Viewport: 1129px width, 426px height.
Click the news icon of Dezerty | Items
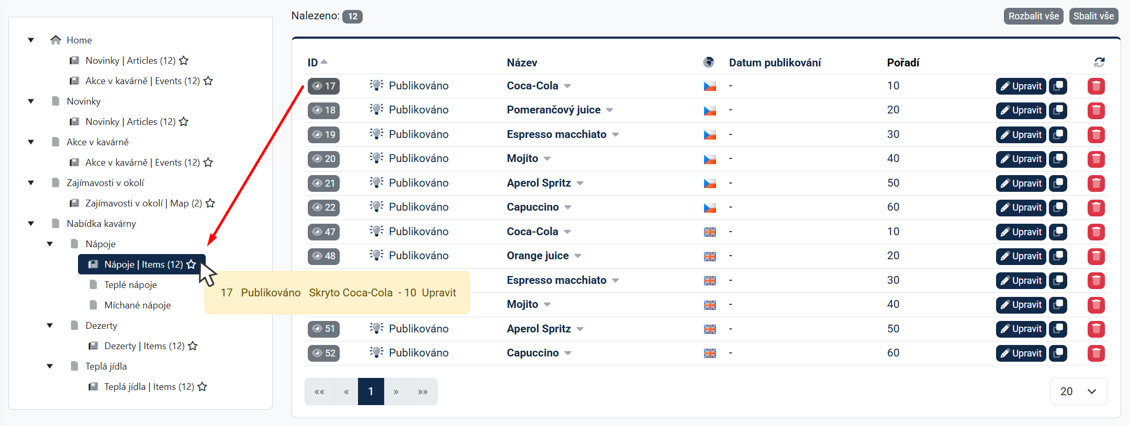tap(93, 346)
